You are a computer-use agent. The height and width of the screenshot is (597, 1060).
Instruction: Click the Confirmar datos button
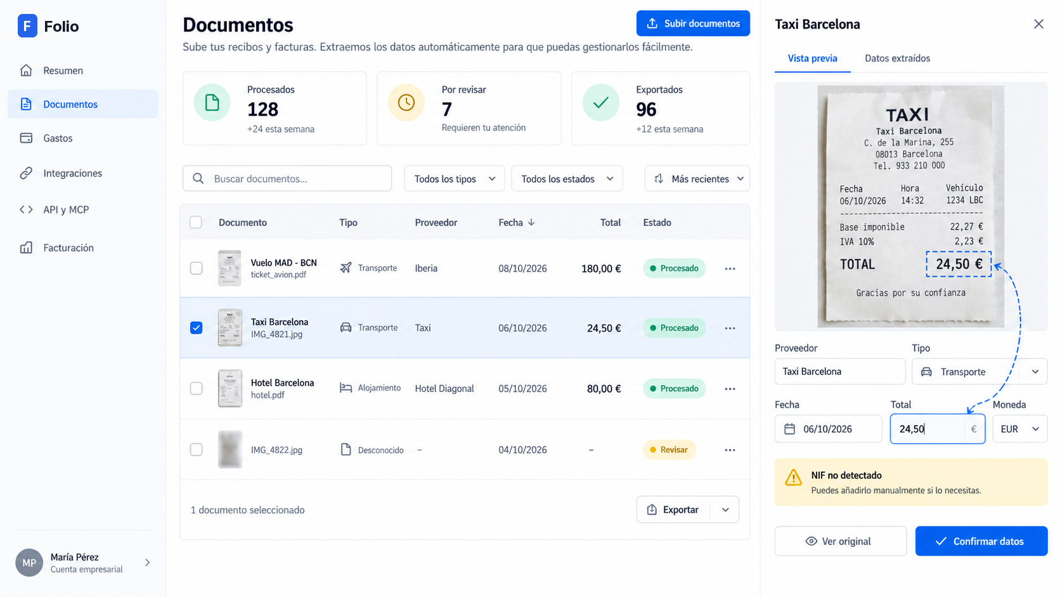tap(981, 541)
